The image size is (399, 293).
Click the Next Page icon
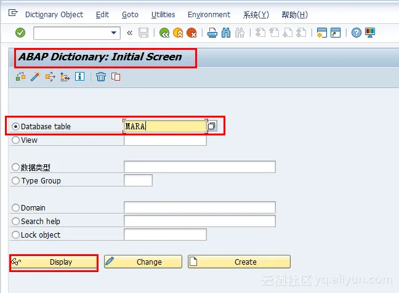tap(288, 33)
